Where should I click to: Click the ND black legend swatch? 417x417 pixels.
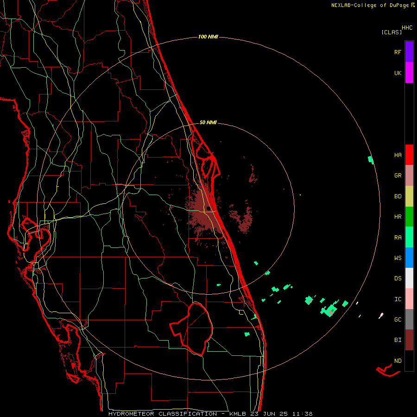coord(409,360)
